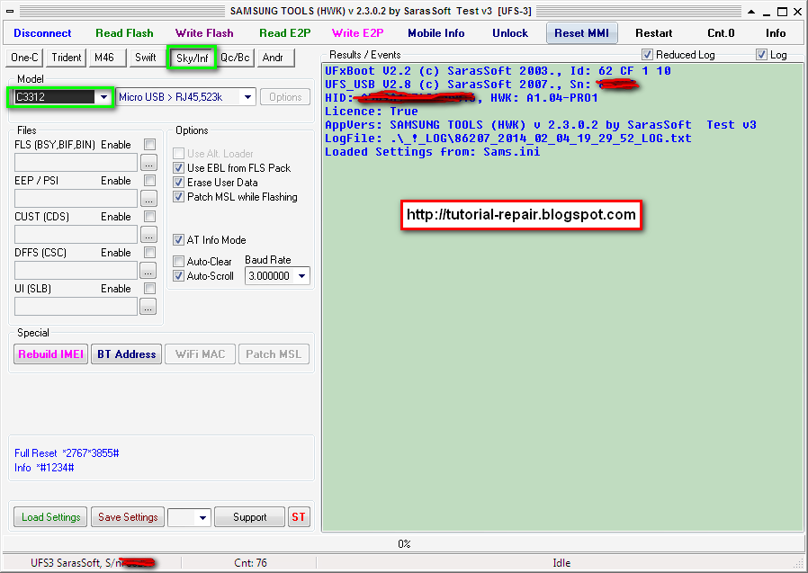This screenshot has width=808, height=573.
Task: Enable Auto-Clear checkbox
Action: (179, 261)
